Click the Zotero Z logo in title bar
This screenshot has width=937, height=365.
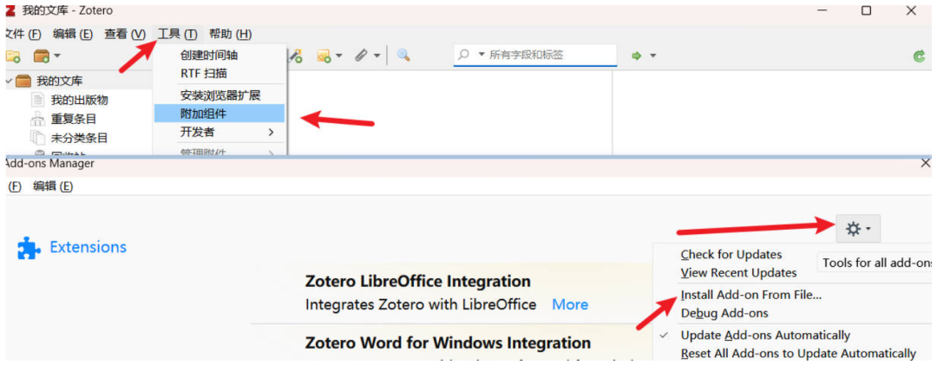coord(10,10)
